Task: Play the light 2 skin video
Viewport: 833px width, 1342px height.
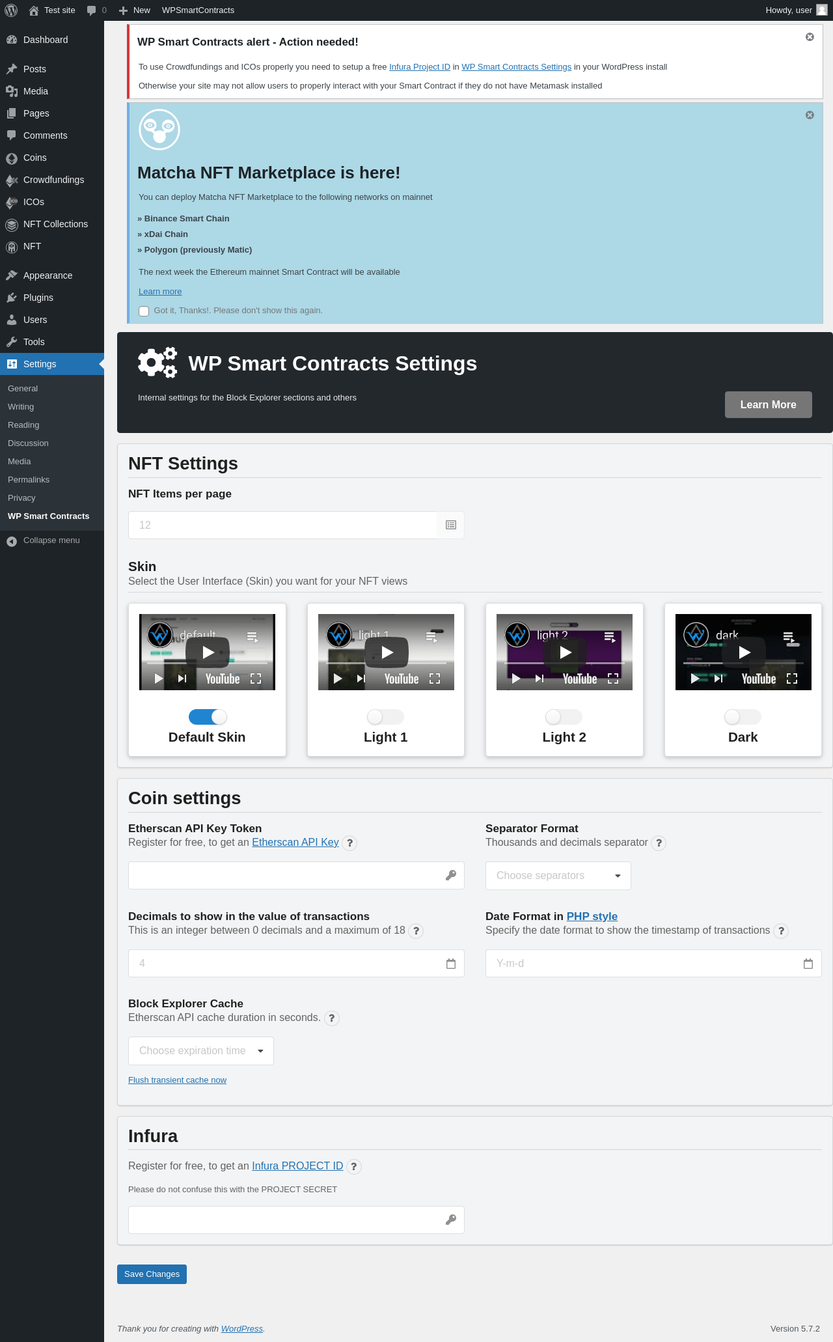Action: (565, 652)
